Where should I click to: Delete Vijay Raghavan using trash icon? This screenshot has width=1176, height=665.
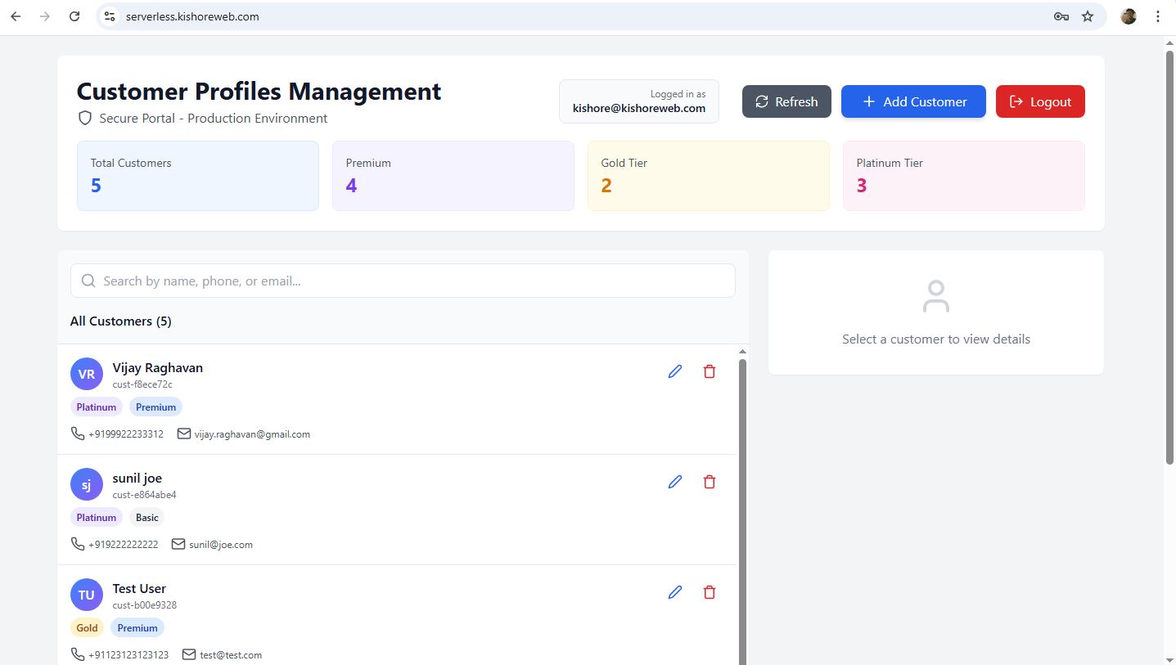(x=709, y=371)
